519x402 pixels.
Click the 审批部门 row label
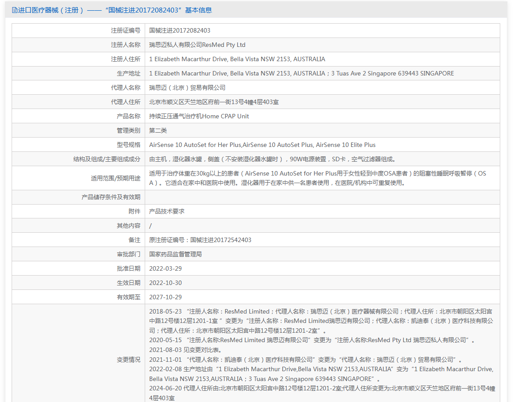[x=129, y=254]
